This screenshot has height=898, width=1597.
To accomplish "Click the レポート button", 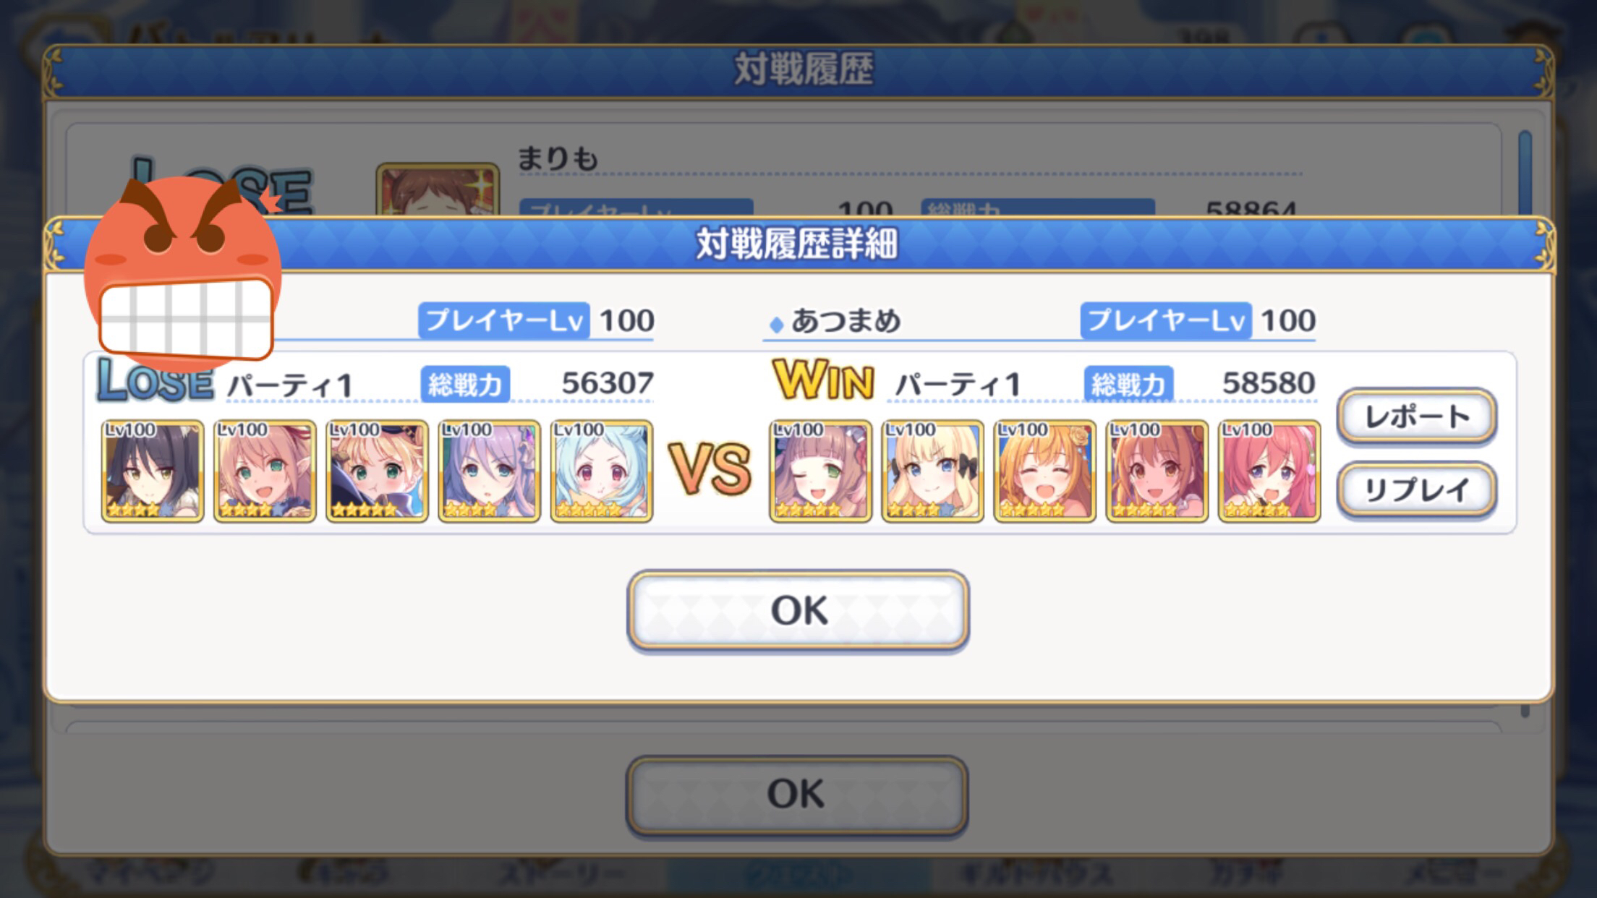I will (x=1417, y=416).
